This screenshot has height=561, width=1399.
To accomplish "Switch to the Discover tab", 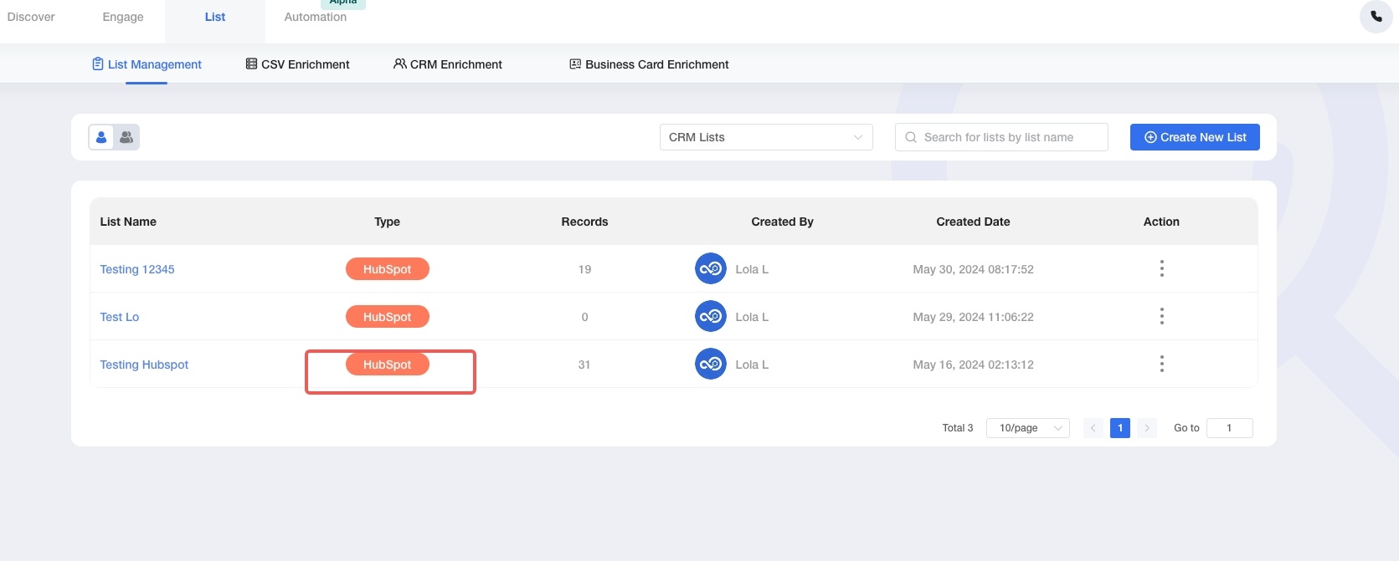I will (31, 17).
